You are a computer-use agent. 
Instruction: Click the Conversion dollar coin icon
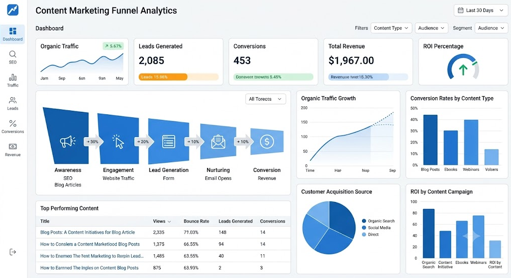pos(267,142)
